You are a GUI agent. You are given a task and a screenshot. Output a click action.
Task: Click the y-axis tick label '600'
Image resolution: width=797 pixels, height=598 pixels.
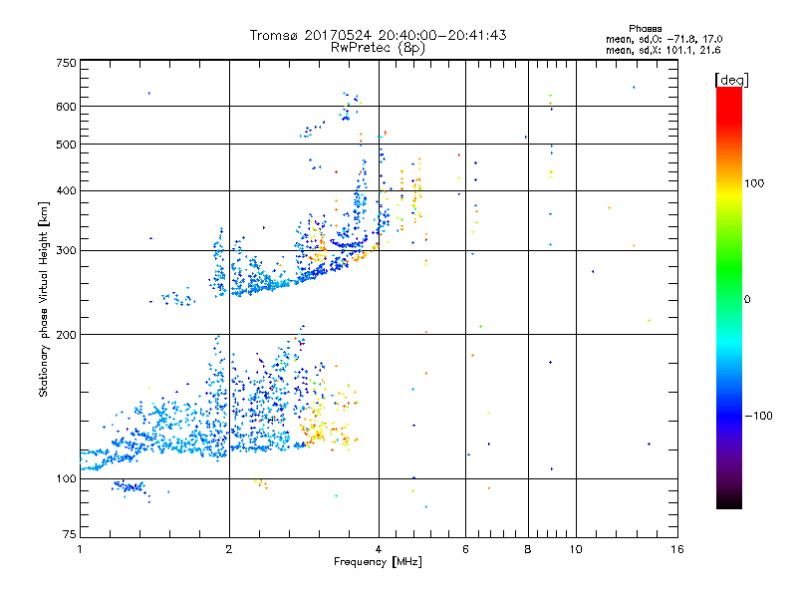click(66, 107)
